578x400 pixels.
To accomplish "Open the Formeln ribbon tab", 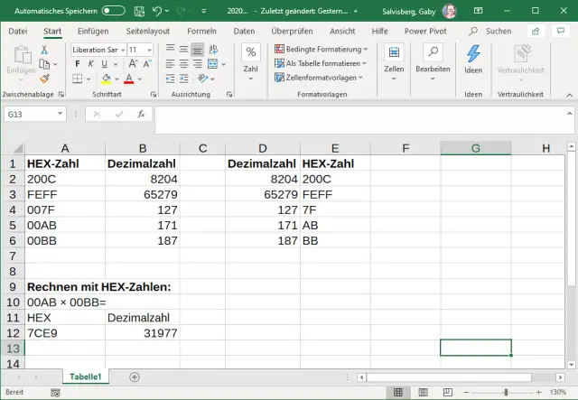I will 201,31.
